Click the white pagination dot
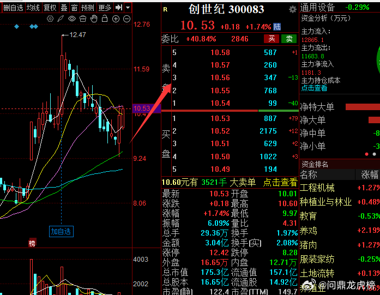Viewport: 380px width, 295px height. [x=374, y=154]
